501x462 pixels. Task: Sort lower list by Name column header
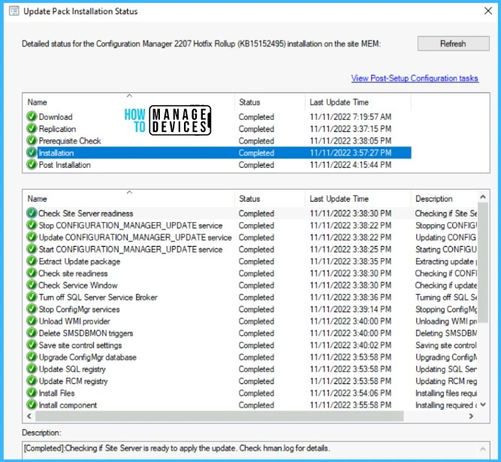[128, 199]
